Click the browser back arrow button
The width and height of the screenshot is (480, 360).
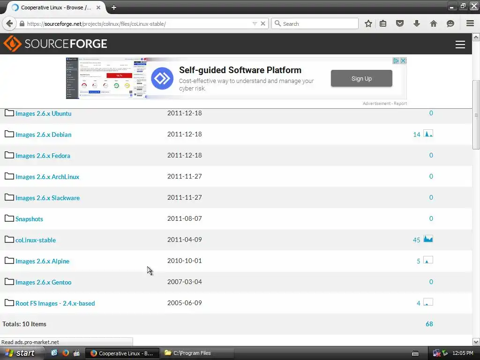[x=9, y=23]
